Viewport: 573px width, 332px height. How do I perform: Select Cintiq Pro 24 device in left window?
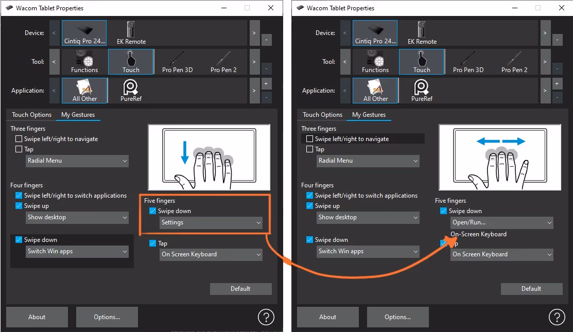84,33
